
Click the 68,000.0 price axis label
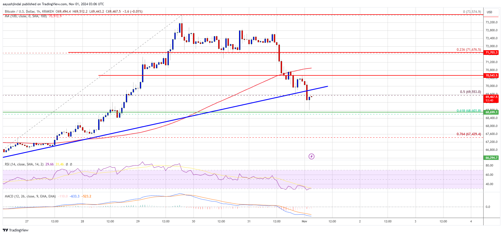click(x=491, y=126)
